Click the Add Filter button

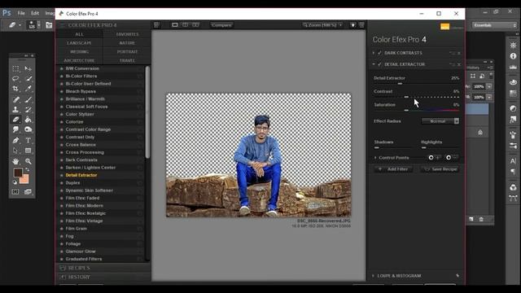(x=394, y=169)
